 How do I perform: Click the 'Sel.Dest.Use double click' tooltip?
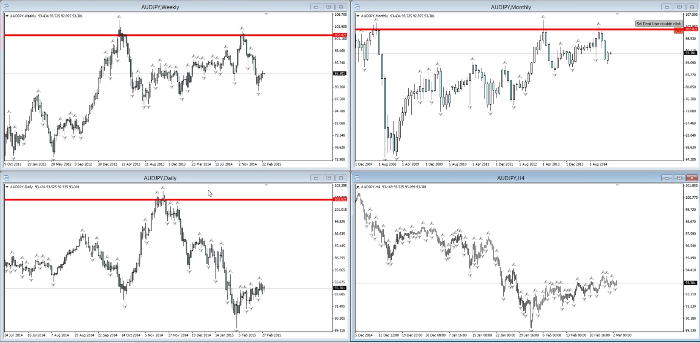point(659,24)
